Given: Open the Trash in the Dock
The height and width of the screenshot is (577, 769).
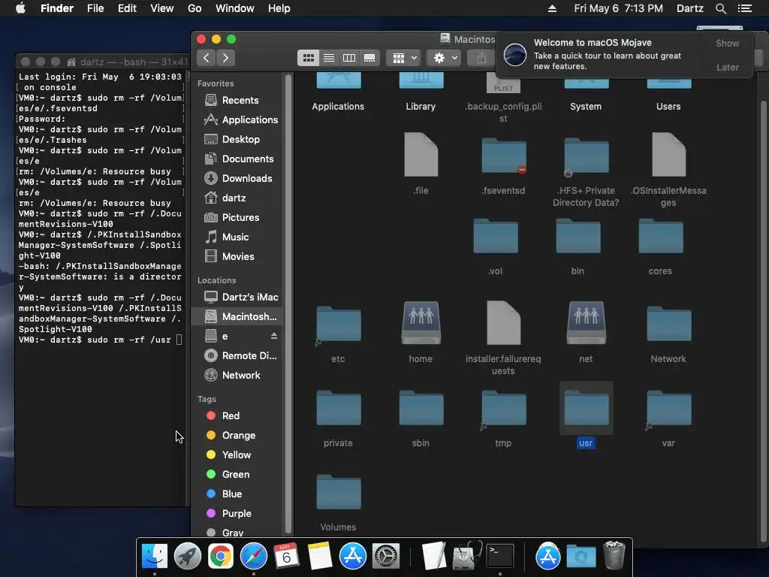Looking at the screenshot, I should click(614, 555).
